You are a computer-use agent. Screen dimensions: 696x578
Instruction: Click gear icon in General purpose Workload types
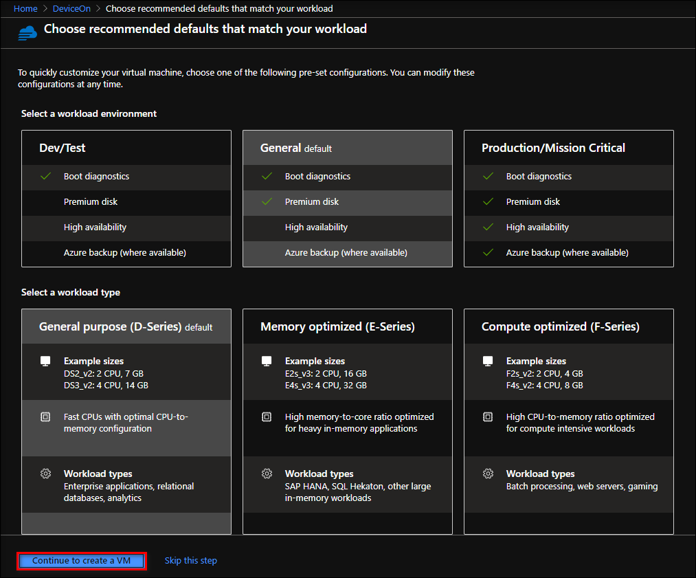[x=46, y=474]
